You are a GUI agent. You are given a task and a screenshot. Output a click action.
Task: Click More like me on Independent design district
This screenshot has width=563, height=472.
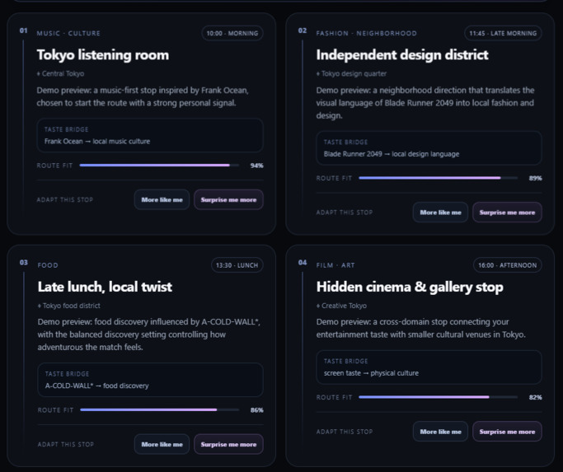point(440,213)
